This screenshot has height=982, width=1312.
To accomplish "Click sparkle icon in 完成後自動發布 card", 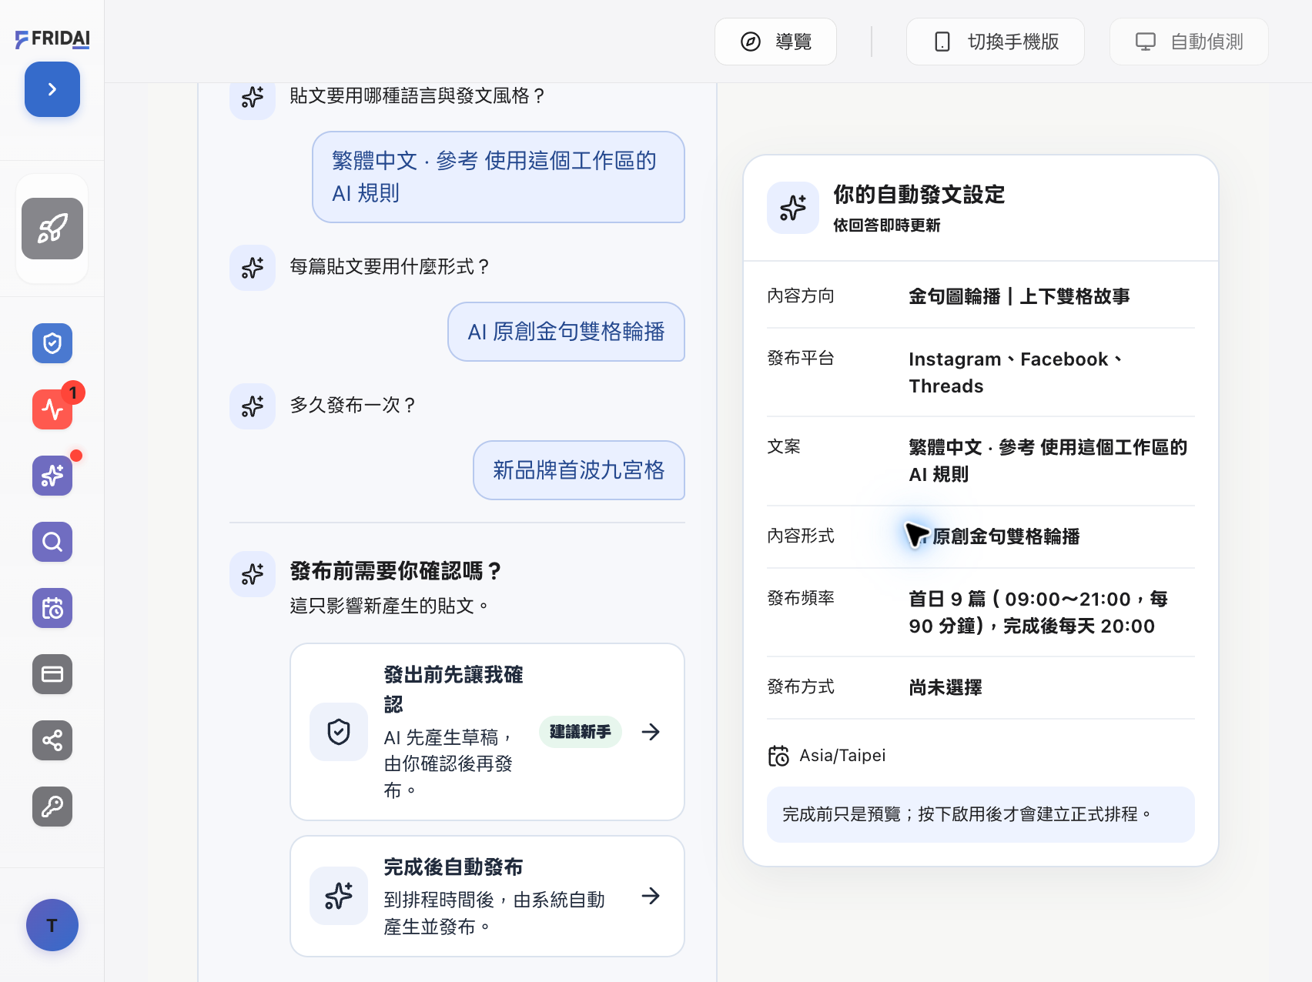I will 339,896.
